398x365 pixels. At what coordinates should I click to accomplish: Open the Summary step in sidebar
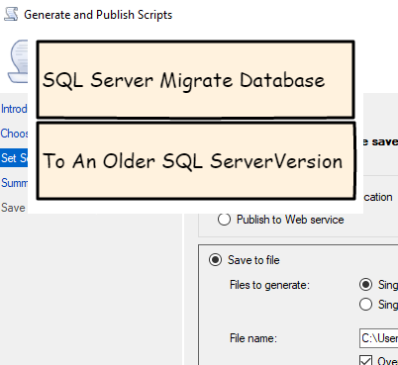14,183
